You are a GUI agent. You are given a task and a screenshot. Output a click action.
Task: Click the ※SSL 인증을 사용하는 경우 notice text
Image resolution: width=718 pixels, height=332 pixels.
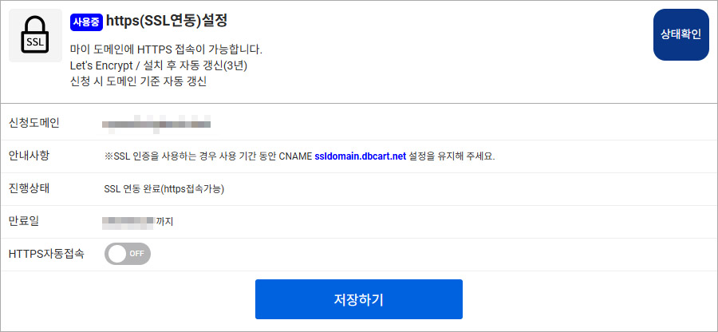[207, 156]
